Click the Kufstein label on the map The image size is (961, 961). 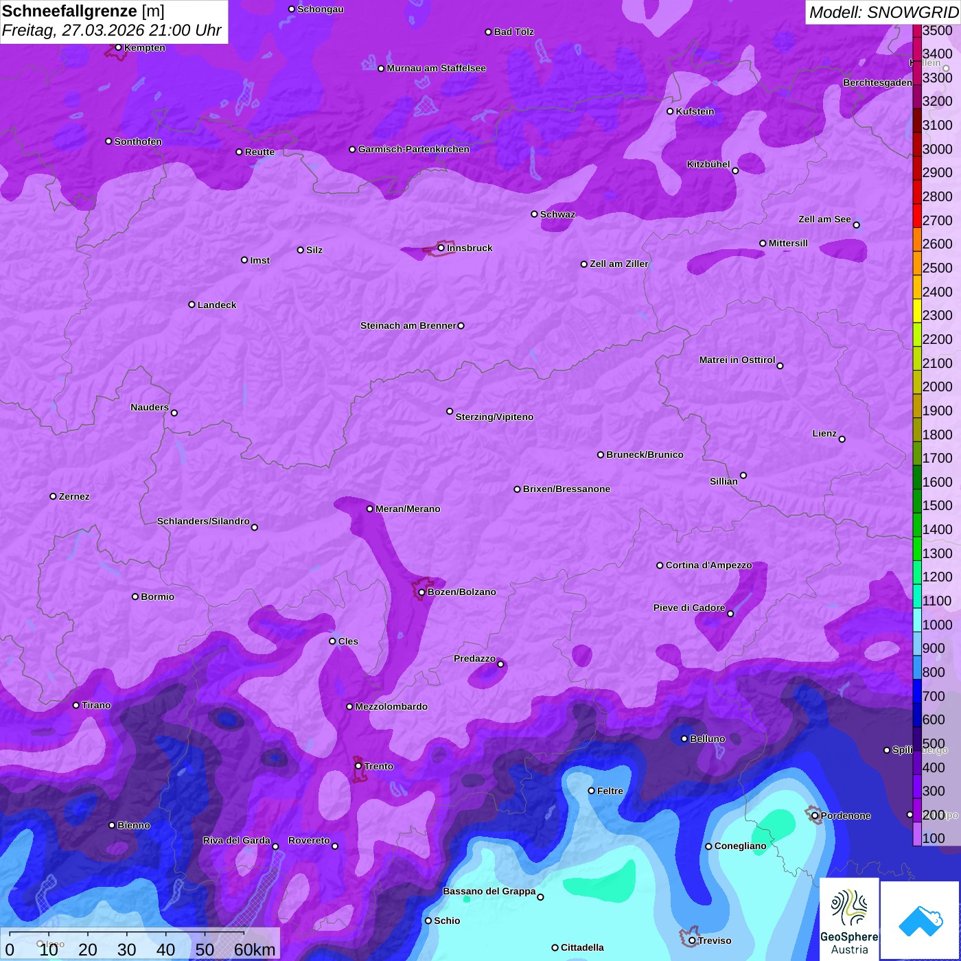click(x=695, y=111)
